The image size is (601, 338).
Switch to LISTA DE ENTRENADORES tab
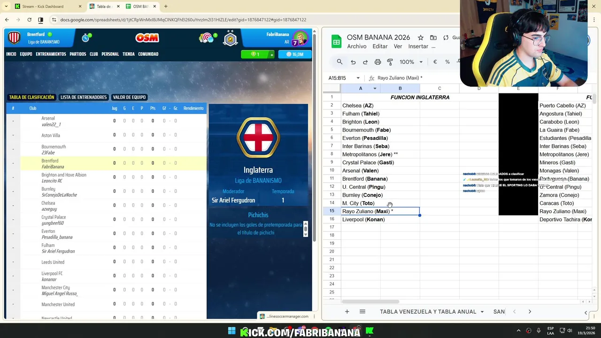84,97
